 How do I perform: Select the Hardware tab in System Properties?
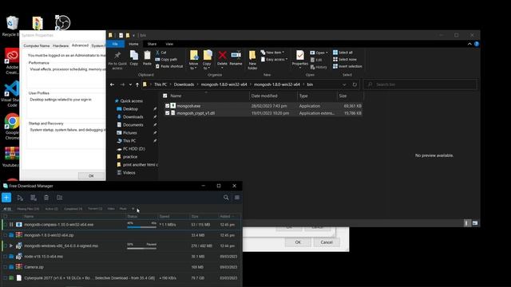click(x=61, y=46)
